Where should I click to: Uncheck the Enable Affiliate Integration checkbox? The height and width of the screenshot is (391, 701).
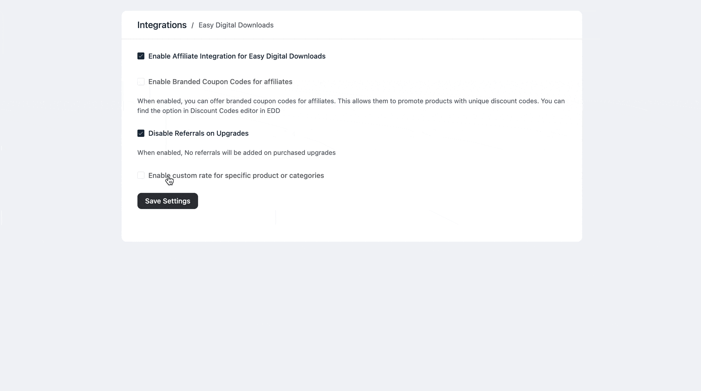tap(141, 56)
